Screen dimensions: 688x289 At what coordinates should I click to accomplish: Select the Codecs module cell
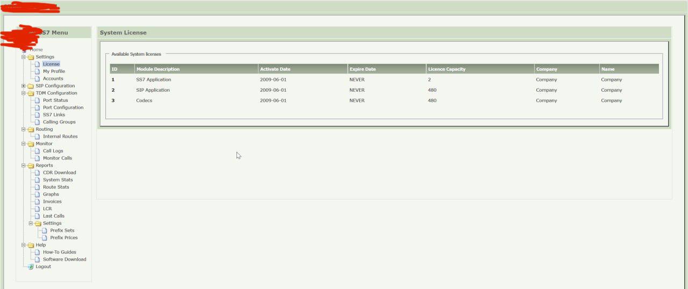point(144,101)
